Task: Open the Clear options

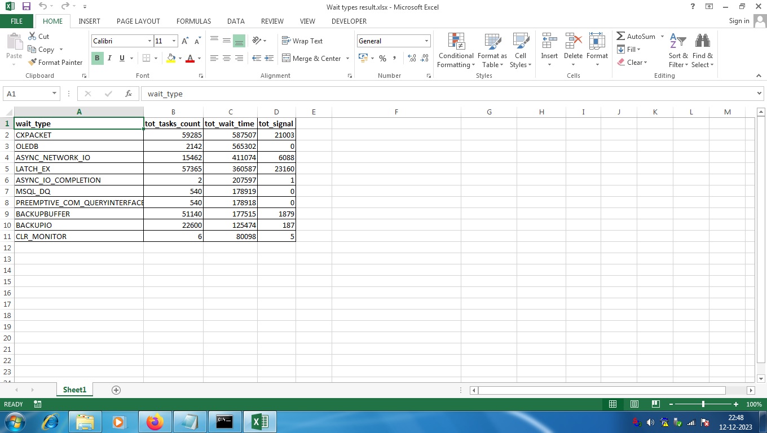Action: coord(632,63)
